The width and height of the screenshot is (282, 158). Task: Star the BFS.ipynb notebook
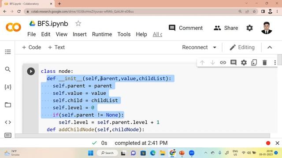coord(78,23)
